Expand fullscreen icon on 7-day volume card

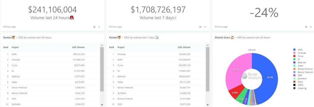coord(205,27)
